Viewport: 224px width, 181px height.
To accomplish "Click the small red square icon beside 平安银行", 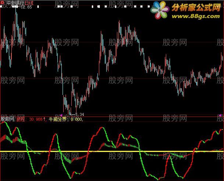I will point(2,3).
